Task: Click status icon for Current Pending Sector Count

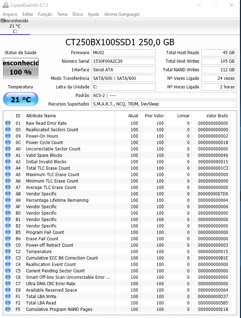Action: pos(8,271)
